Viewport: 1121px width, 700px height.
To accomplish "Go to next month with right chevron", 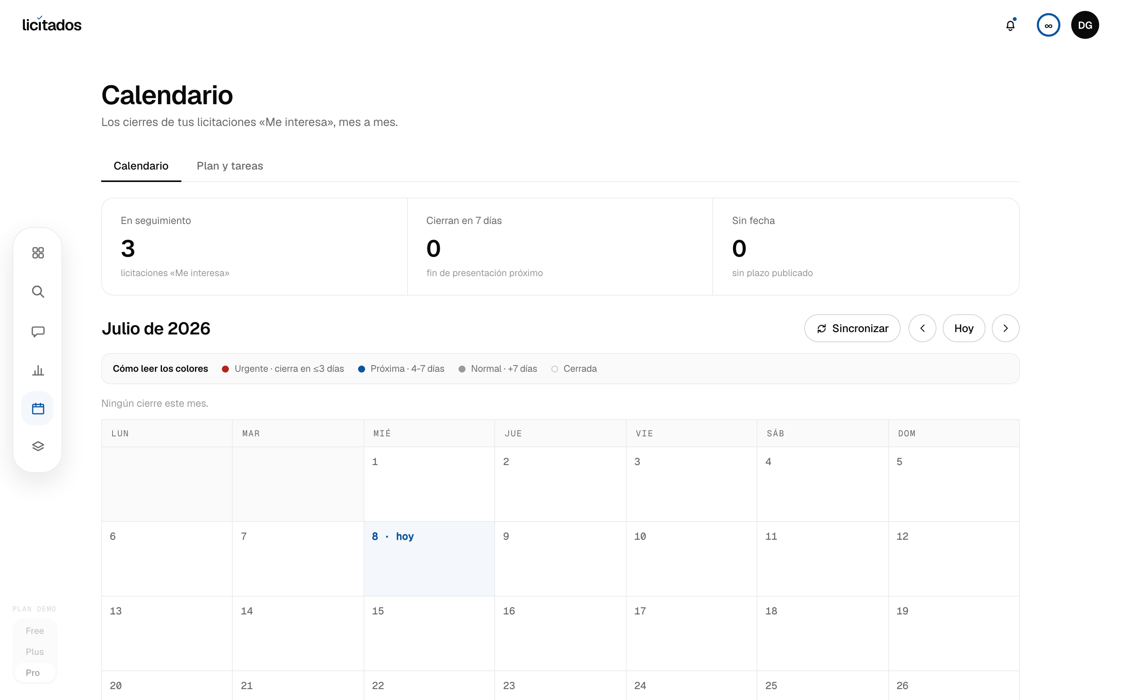I will [1005, 328].
